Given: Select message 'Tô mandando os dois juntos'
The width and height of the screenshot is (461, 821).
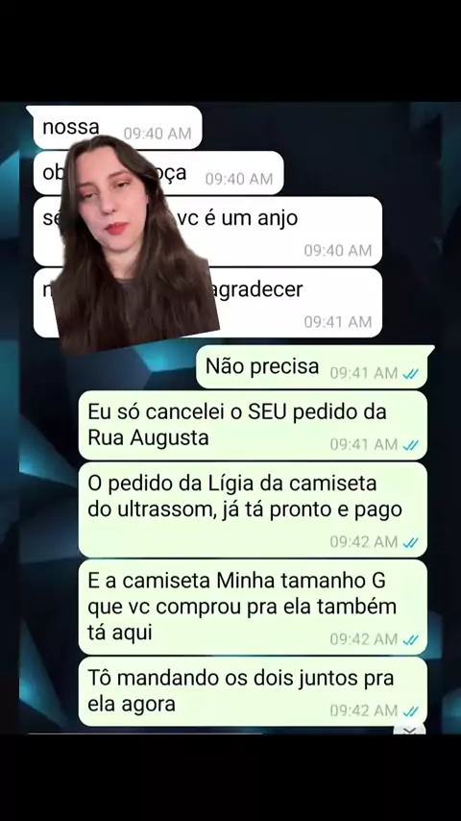Looking at the screenshot, I should [253, 691].
